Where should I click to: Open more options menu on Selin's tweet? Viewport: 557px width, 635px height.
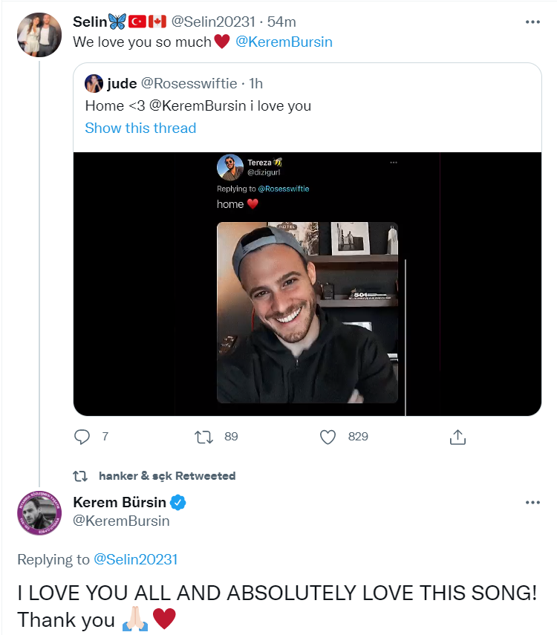point(532,22)
